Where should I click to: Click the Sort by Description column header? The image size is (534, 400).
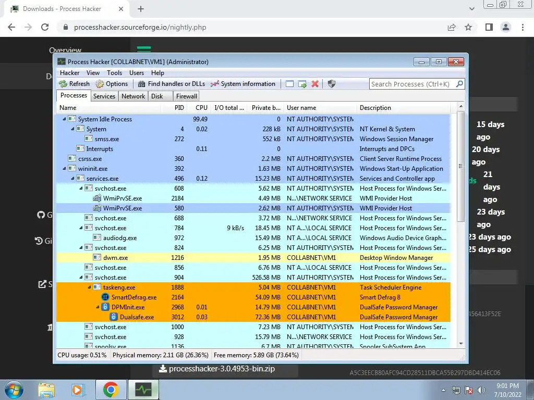404,108
